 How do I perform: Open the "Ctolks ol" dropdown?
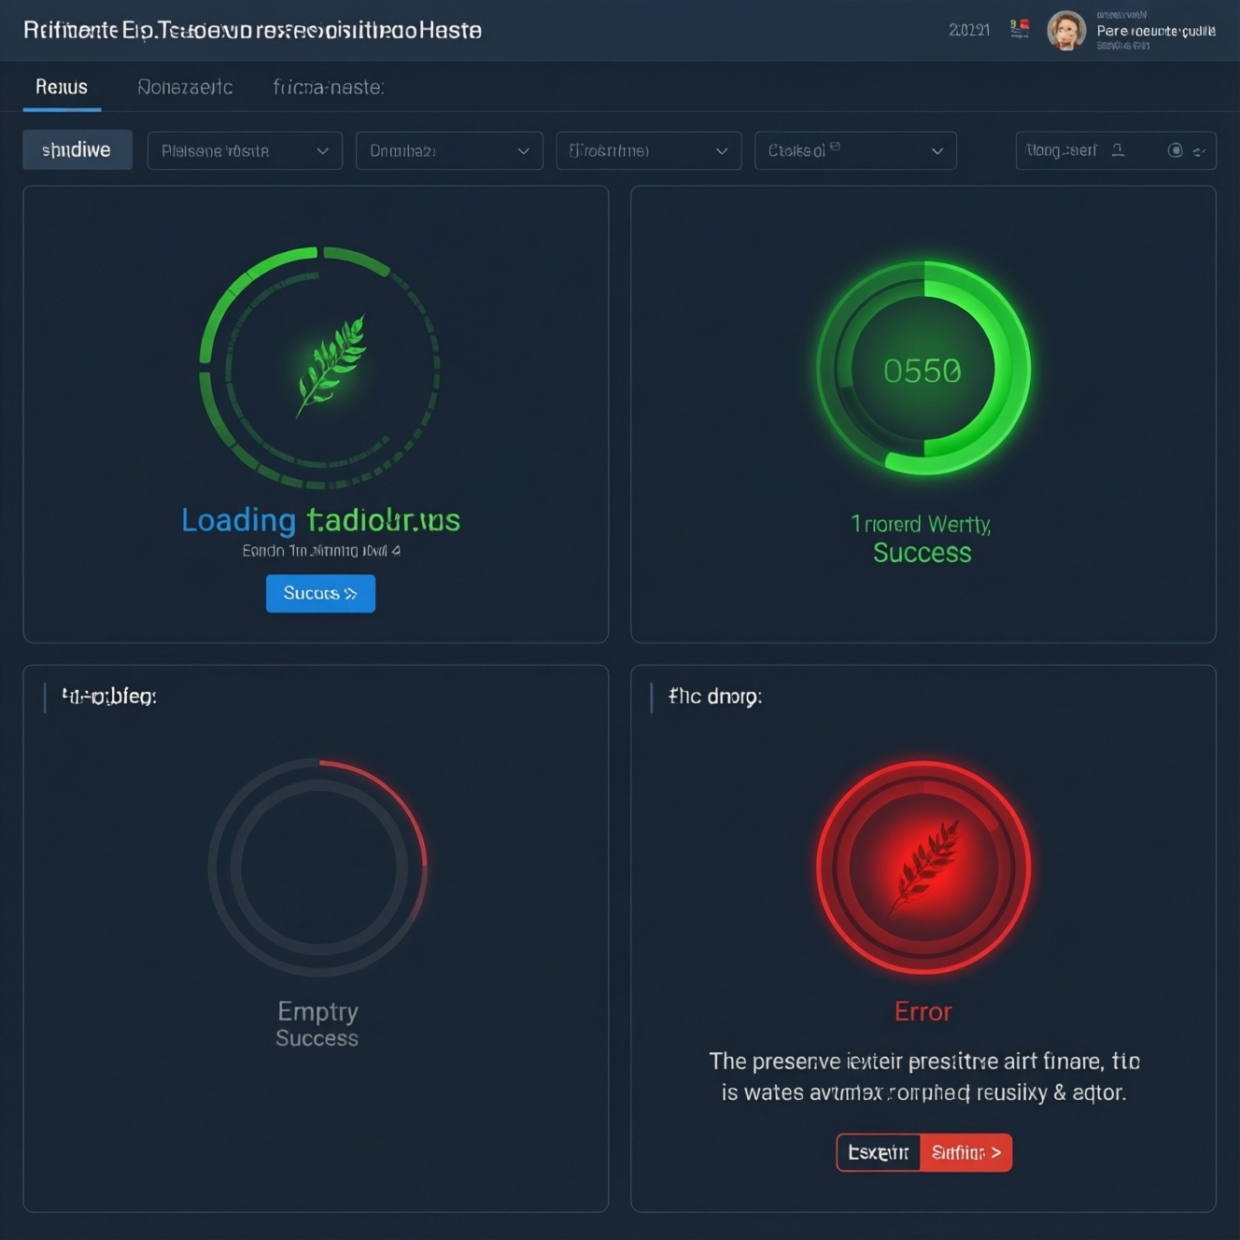click(x=855, y=150)
